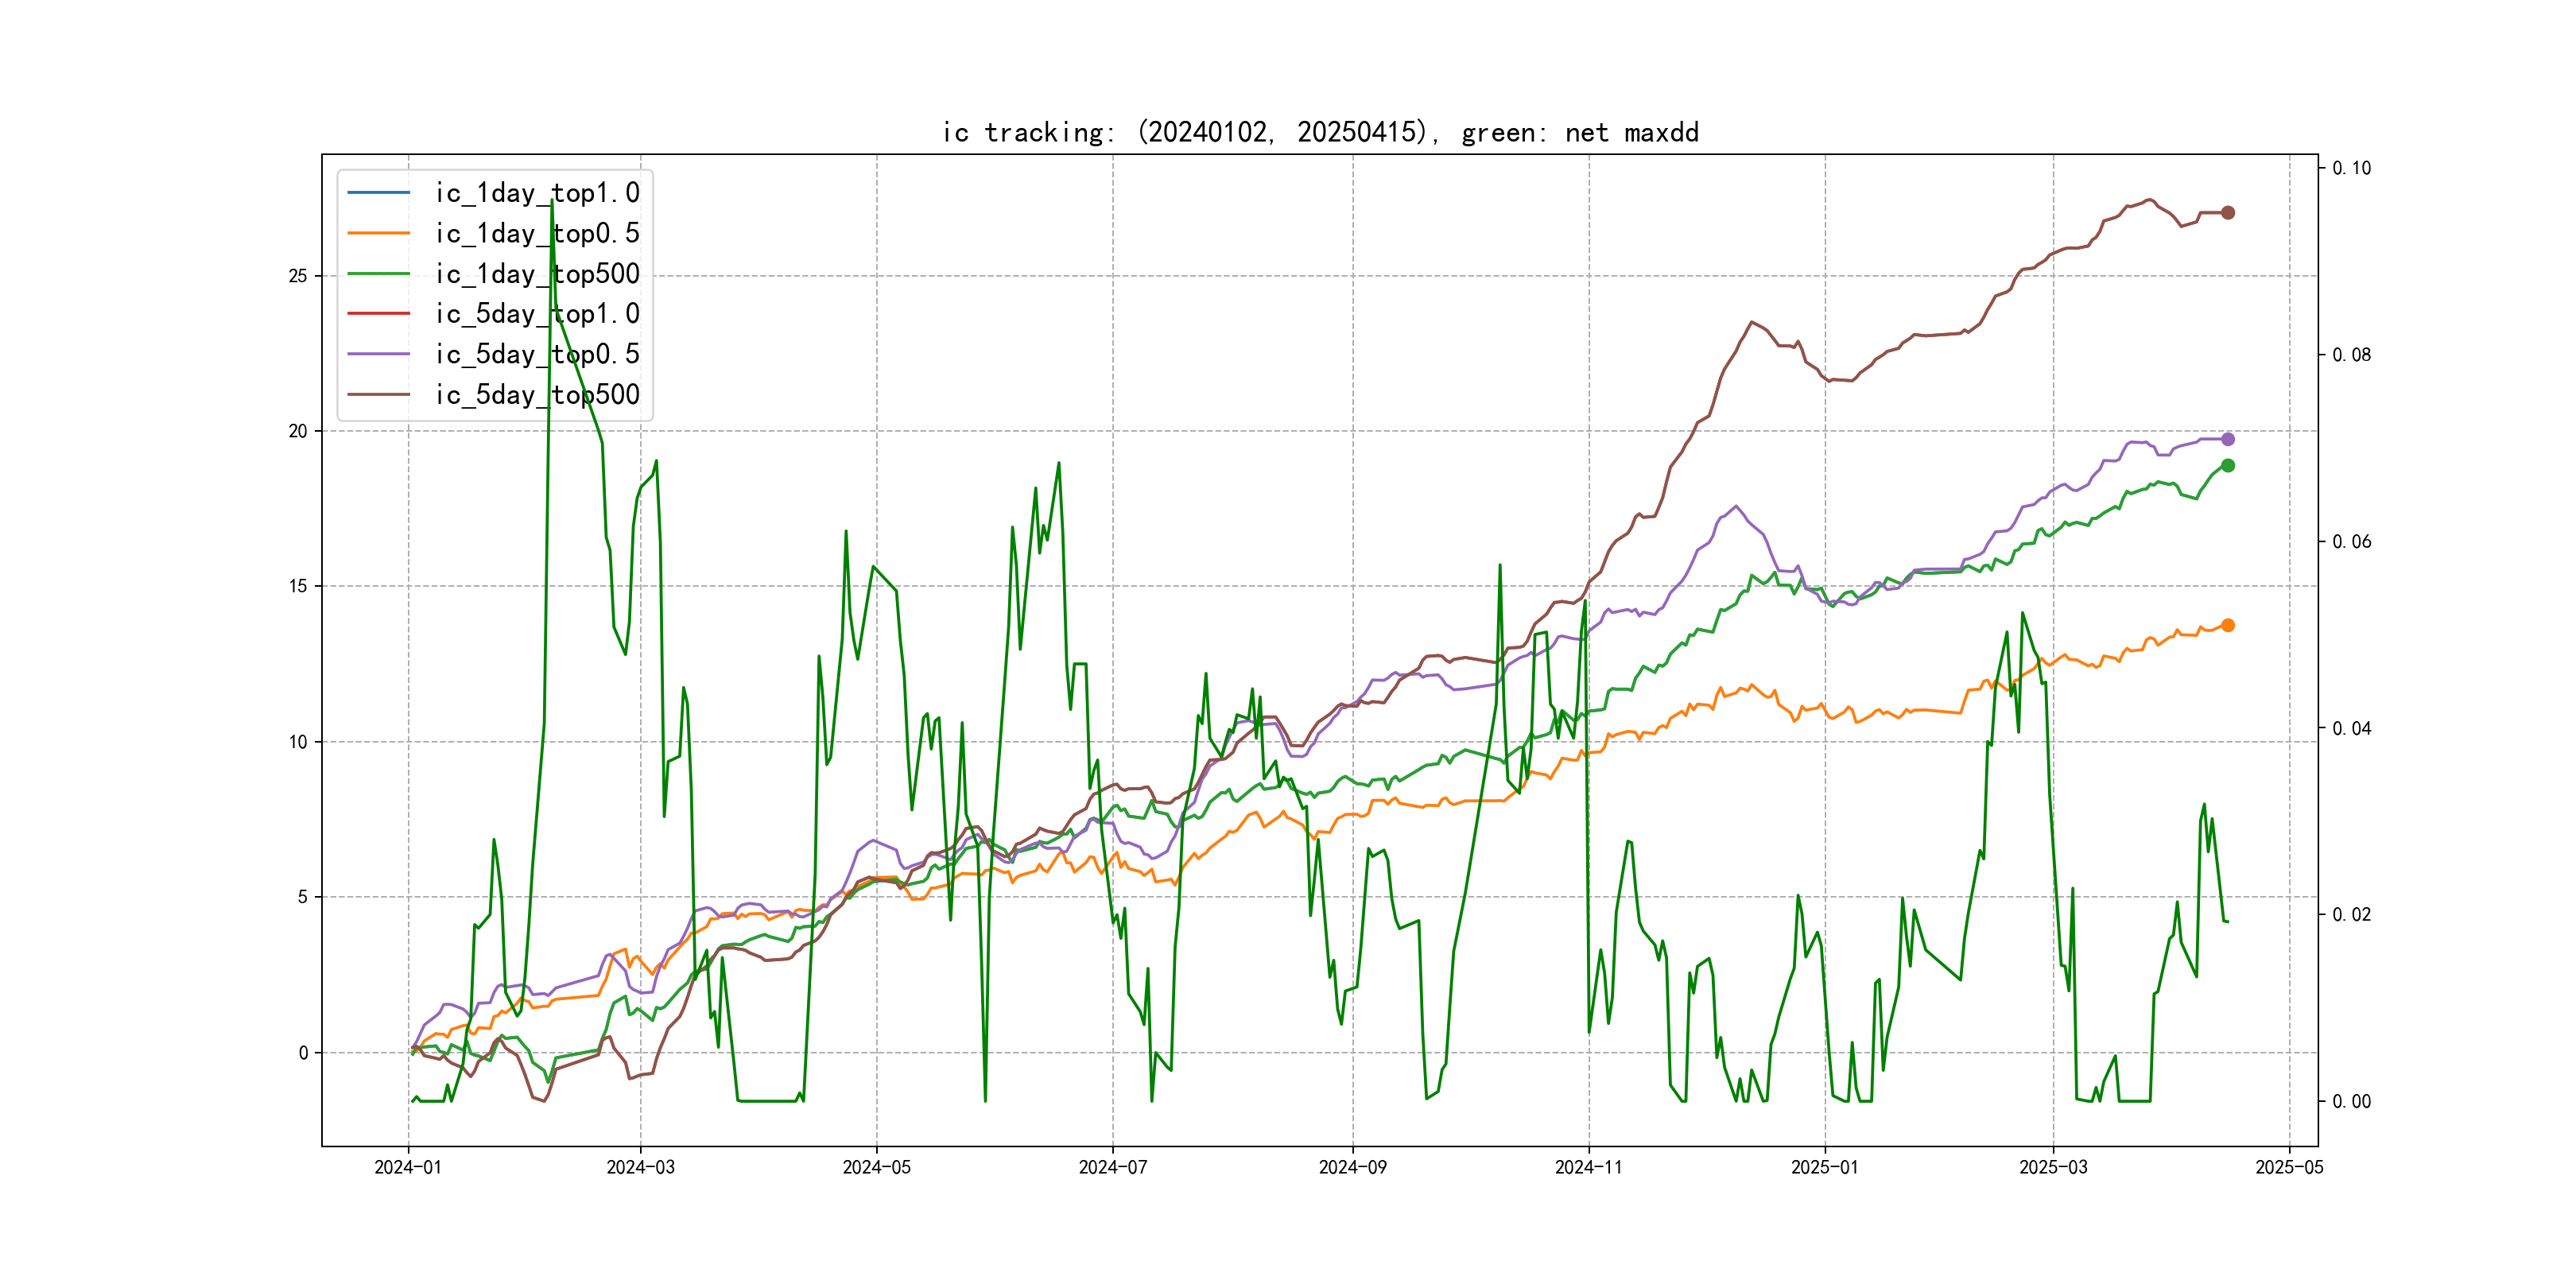Click the 0.10 right y-axis tick label
Screen dimensions: 2576x1288
click(x=2351, y=168)
